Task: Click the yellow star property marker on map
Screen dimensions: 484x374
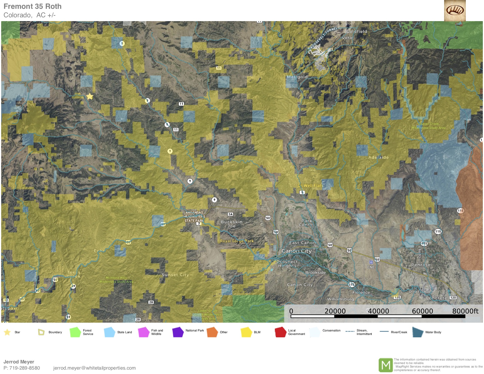Action: click(x=90, y=97)
